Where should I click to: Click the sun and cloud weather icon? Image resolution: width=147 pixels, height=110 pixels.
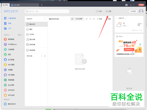119,24
